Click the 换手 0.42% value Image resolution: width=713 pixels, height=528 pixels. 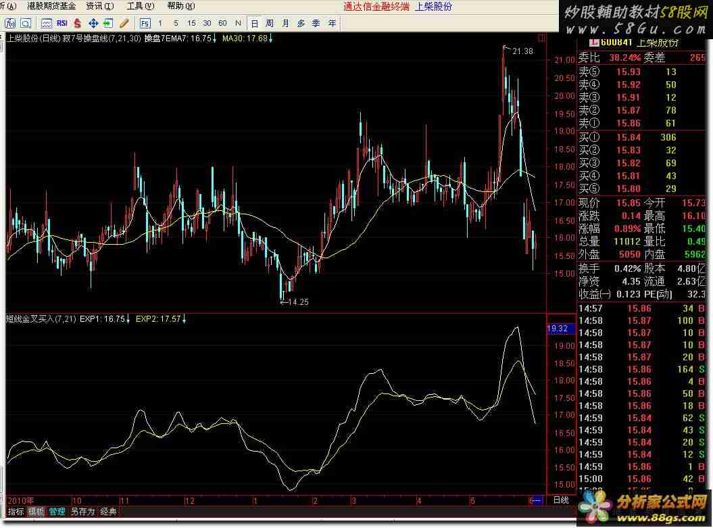628,269
